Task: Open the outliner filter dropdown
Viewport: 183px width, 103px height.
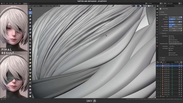Action: 178,62
